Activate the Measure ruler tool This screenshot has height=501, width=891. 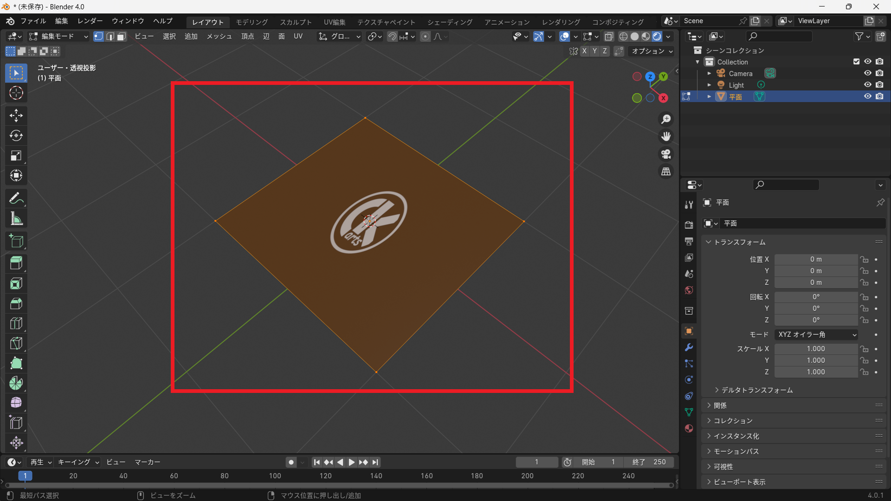16,218
